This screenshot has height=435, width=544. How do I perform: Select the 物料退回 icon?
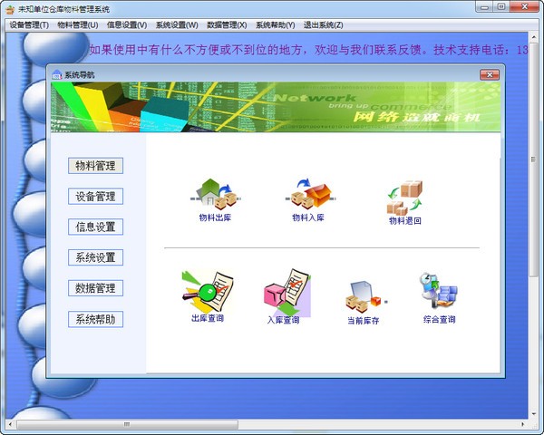[x=404, y=198]
